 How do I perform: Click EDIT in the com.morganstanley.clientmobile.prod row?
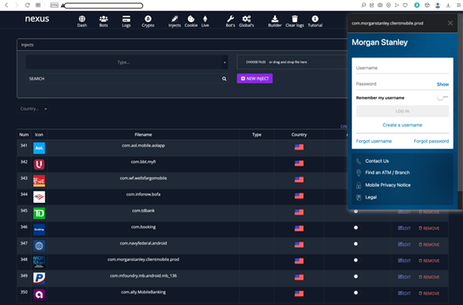click(x=405, y=261)
